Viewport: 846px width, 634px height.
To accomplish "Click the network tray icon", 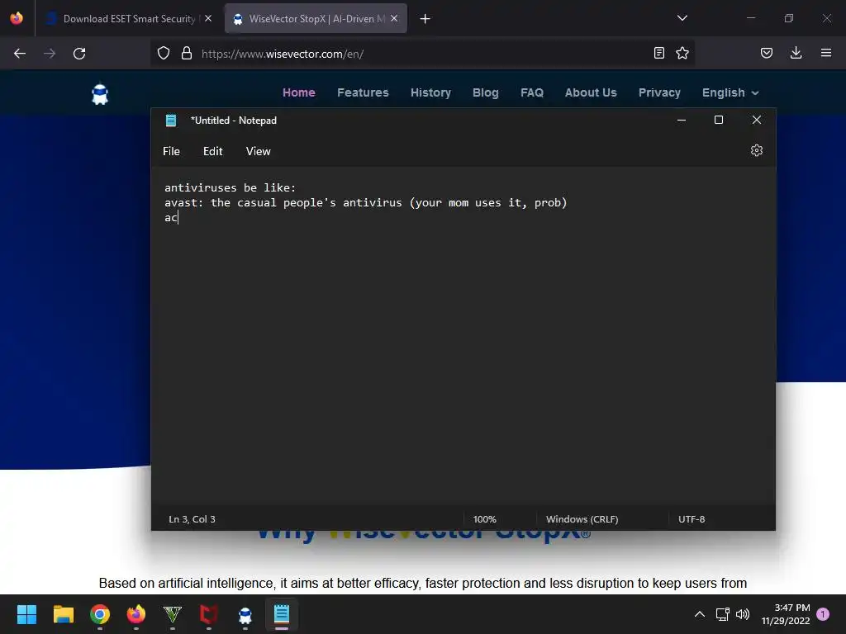I will [722, 614].
